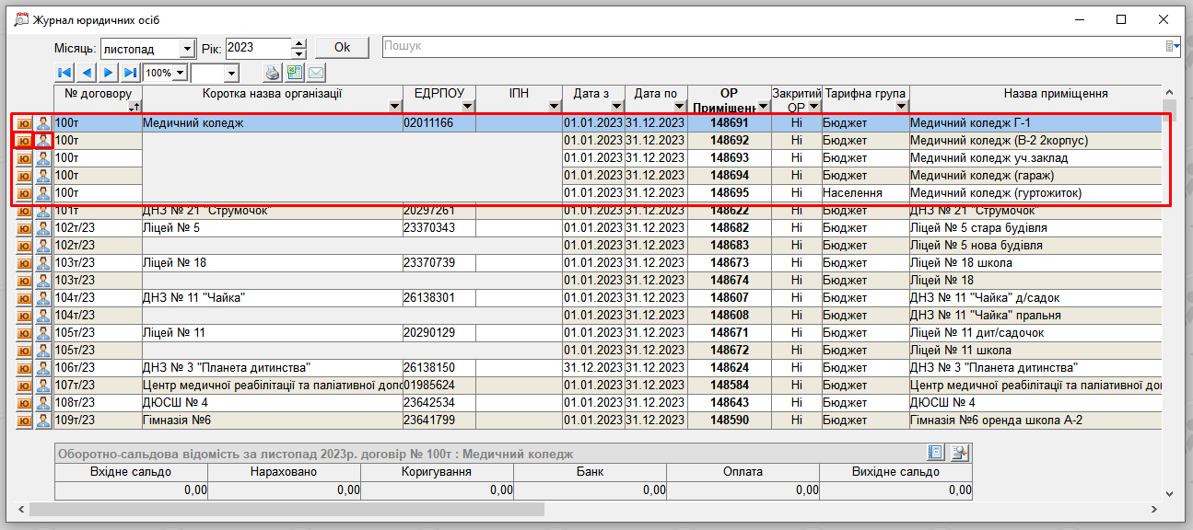This screenshot has width=1193, height=530.
Task: Jump to the last record arrow
Action: coord(131,73)
